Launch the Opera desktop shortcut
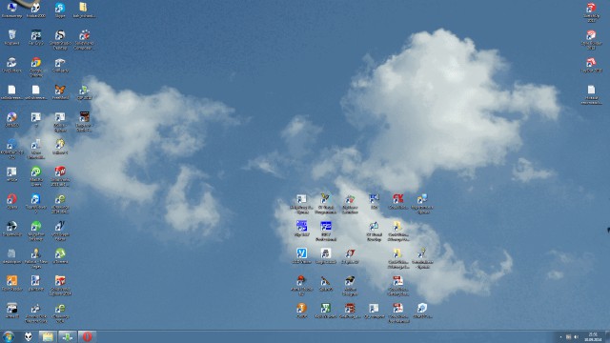Image resolution: width=610 pixels, height=343 pixels. click(11, 201)
